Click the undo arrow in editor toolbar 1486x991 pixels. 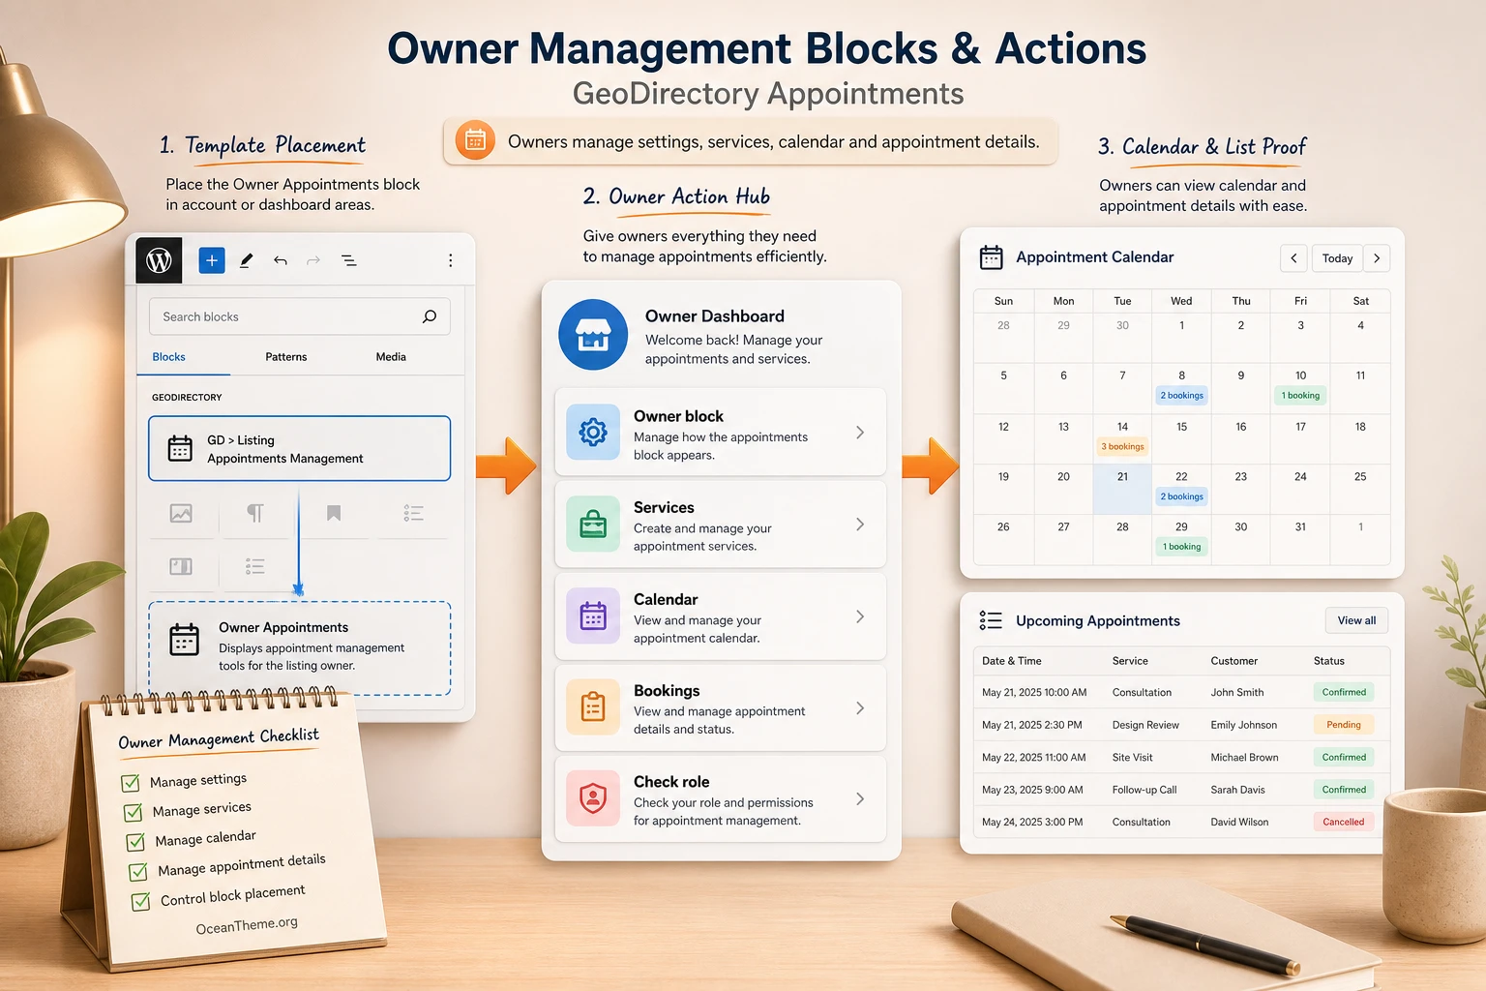coord(281,260)
